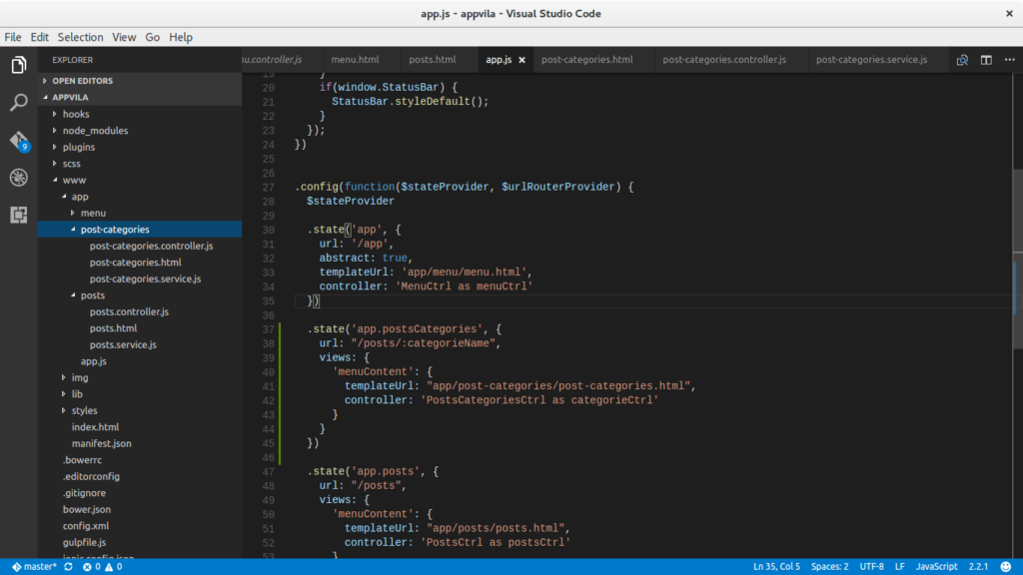Click the smiley feedback icon in status bar
Image resolution: width=1023 pixels, height=575 pixels.
[1006, 565]
